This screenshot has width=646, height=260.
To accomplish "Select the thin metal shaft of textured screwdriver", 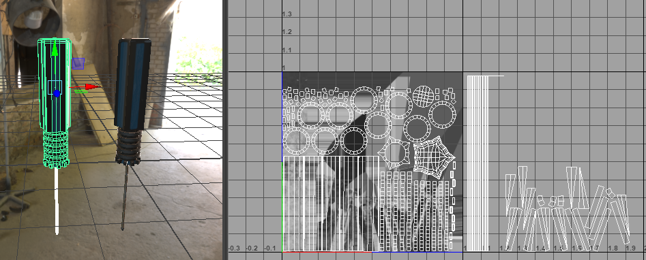I will (x=125, y=197).
